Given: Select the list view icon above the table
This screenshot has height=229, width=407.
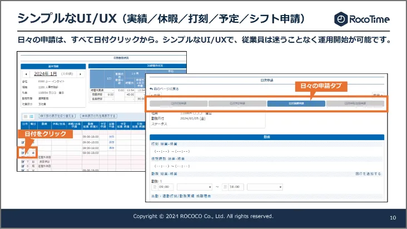Looking at the screenshot, I should click(24, 116).
